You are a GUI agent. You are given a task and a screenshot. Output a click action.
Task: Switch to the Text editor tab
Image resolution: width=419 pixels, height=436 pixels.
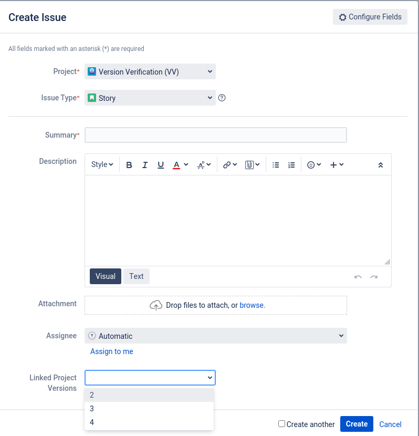(x=137, y=276)
